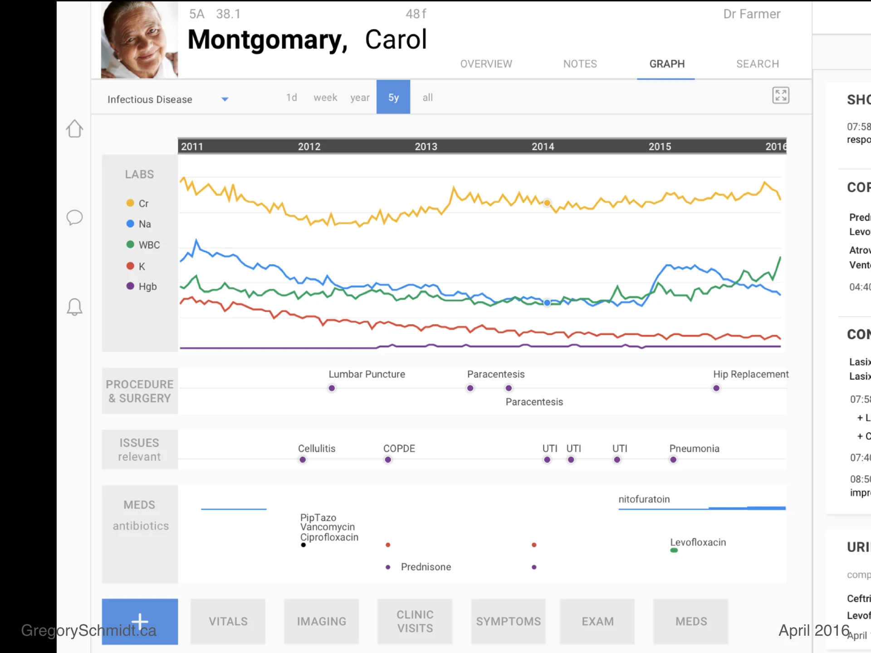This screenshot has width=871, height=653.
Task: Add the CLINIC VISITS panel
Action: [x=415, y=621]
